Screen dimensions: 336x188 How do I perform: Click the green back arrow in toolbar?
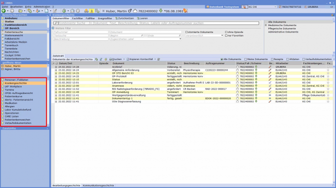[4, 10]
